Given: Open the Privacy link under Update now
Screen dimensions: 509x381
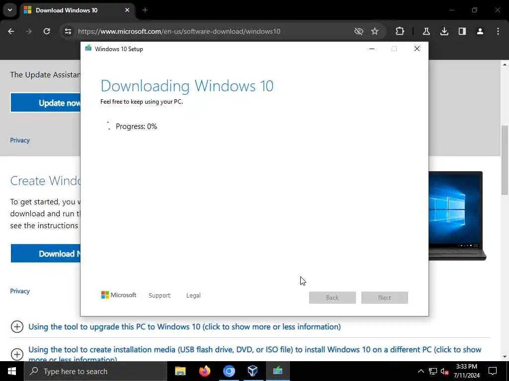Looking at the screenshot, I should (20, 140).
